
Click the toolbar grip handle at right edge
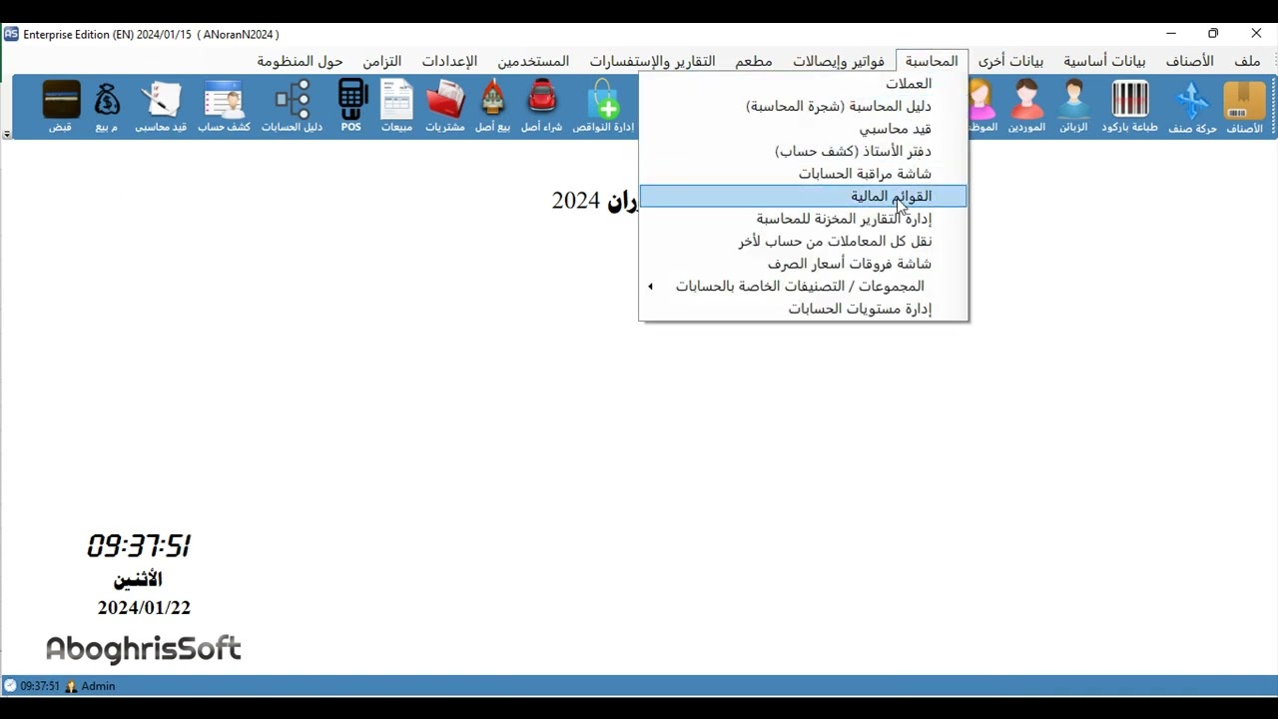[1273, 108]
